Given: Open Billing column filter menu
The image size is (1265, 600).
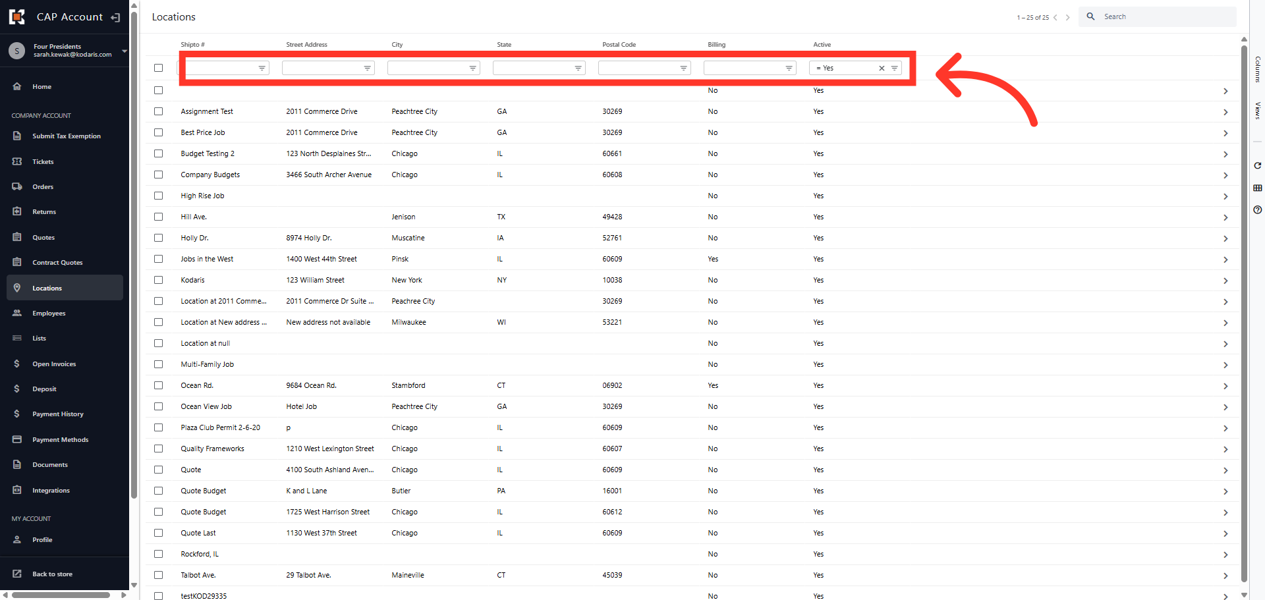Looking at the screenshot, I should tap(789, 68).
